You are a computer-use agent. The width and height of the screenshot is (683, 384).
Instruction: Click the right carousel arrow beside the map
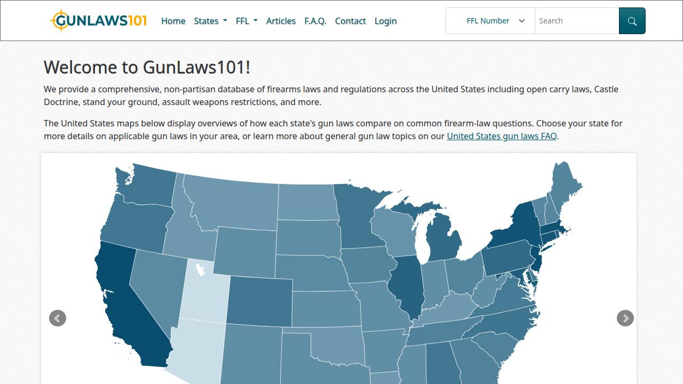click(625, 318)
